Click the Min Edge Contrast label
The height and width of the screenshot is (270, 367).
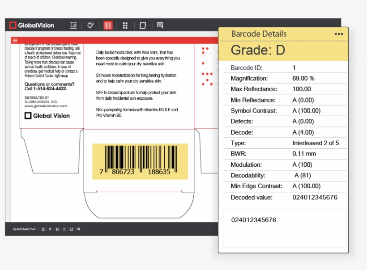tap(256, 186)
